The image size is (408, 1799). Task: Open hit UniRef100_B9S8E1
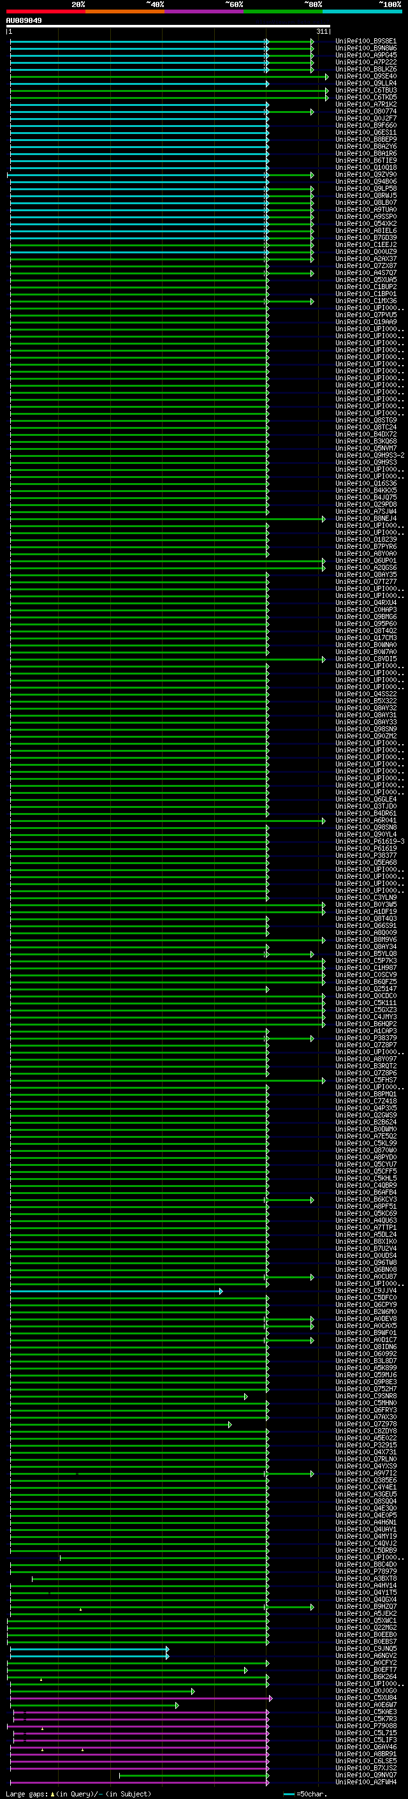tap(366, 41)
